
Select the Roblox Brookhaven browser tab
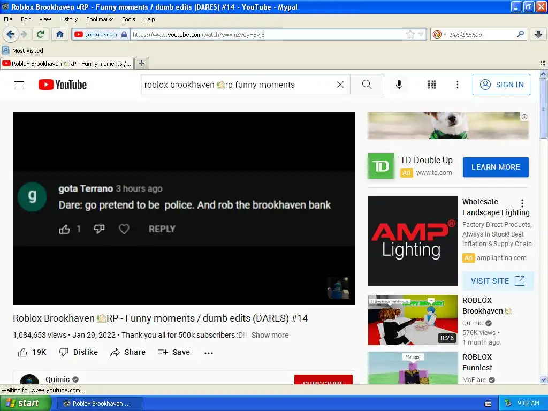(x=67, y=63)
